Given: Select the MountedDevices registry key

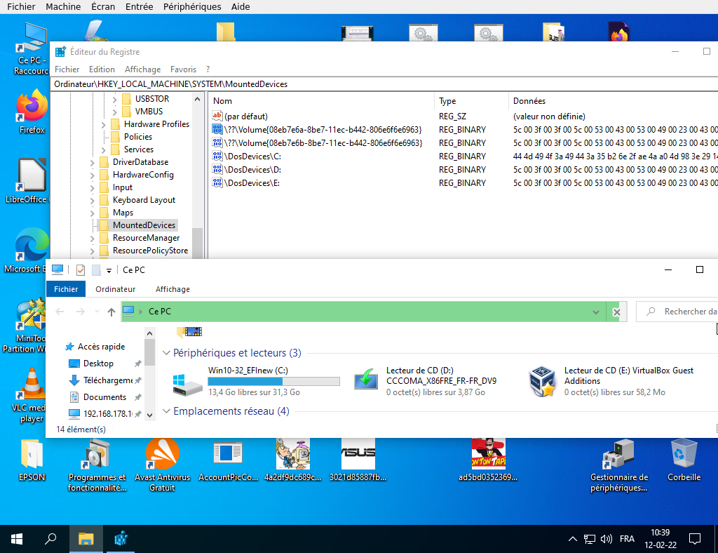Looking at the screenshot, I should pyautogui.click(x=144, y=225).
